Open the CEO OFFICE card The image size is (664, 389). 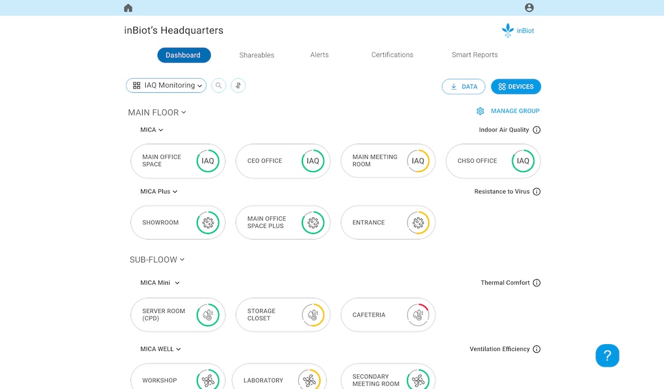283,161
